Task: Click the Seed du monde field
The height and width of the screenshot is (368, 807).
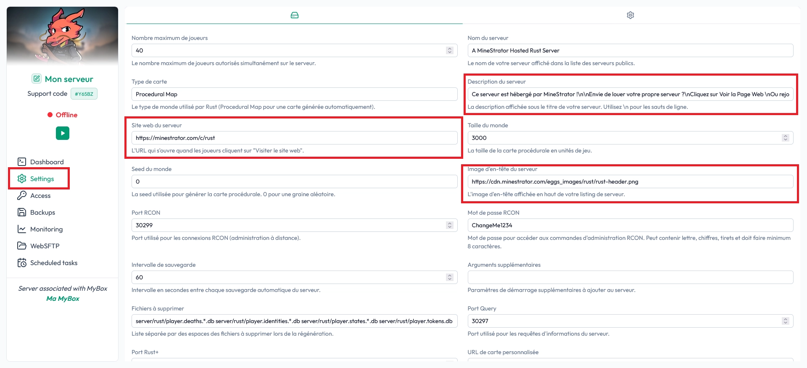Action: 294,181
